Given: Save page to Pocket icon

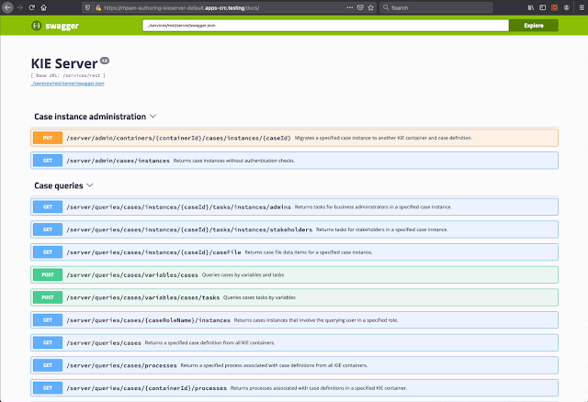Looking at the screenshot, I should [360, 7].
